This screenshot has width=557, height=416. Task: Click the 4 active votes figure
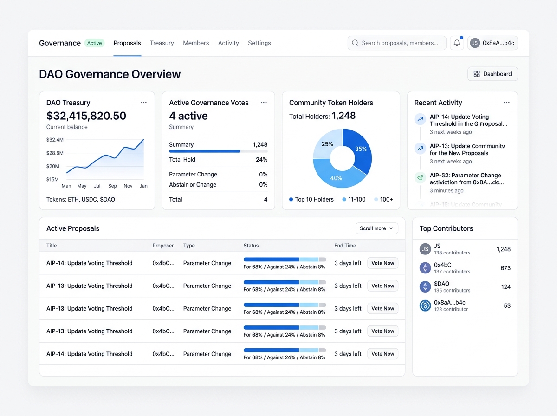(x=188, y=116)
